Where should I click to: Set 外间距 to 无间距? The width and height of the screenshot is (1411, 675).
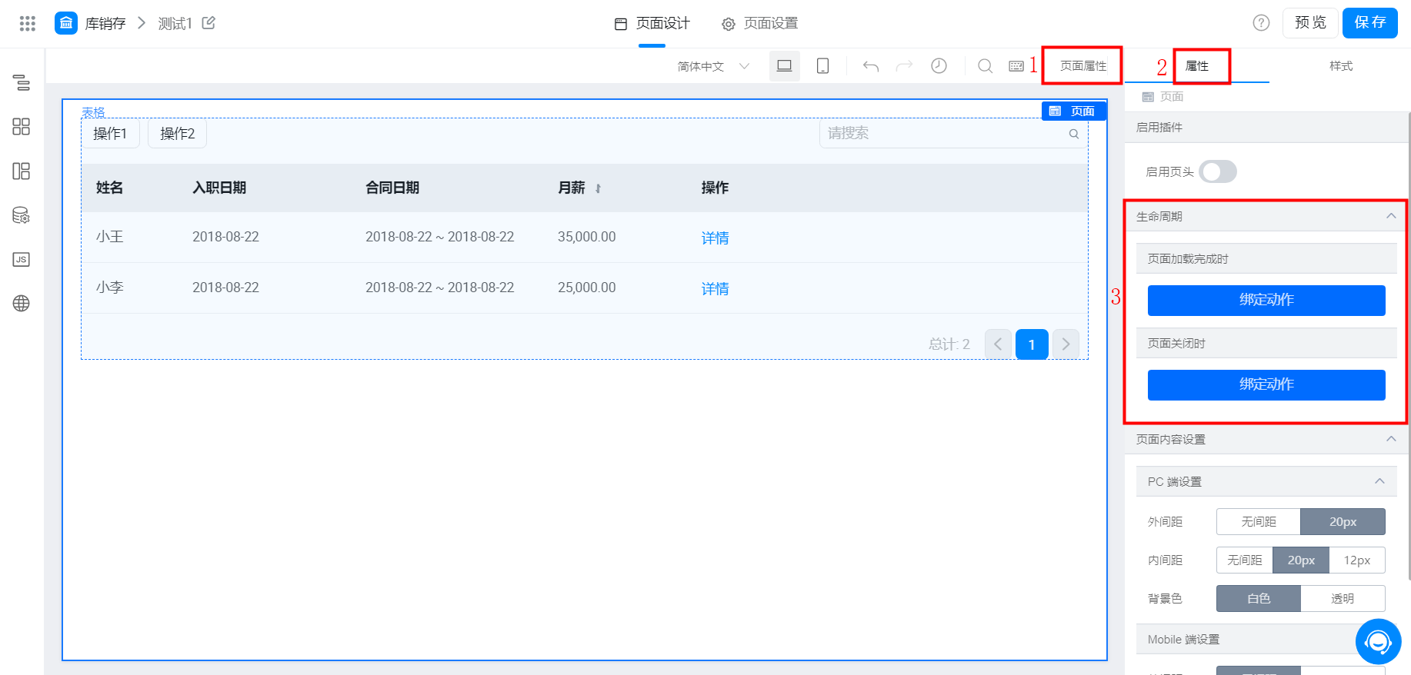(1259, 522)
